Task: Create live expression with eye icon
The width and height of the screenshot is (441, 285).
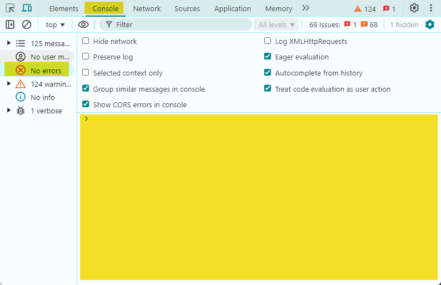Action: (83, 24)
